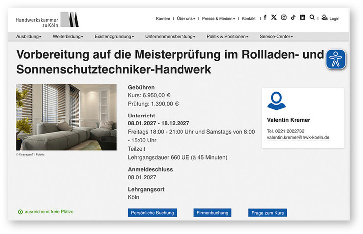The width and height of the screenshot is (363, 234).
Task: Open the Über uns dropdown
Action: [186, 19]
